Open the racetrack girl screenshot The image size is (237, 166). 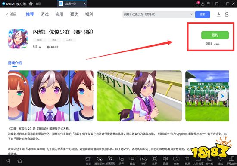point(139,96)
